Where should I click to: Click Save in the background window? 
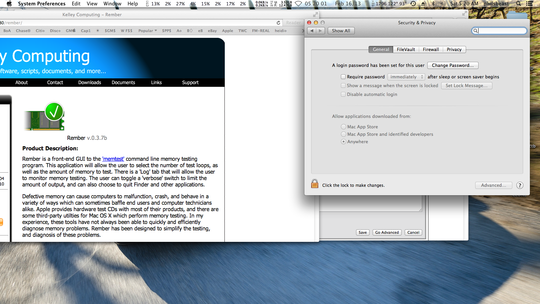click(363, 232)
